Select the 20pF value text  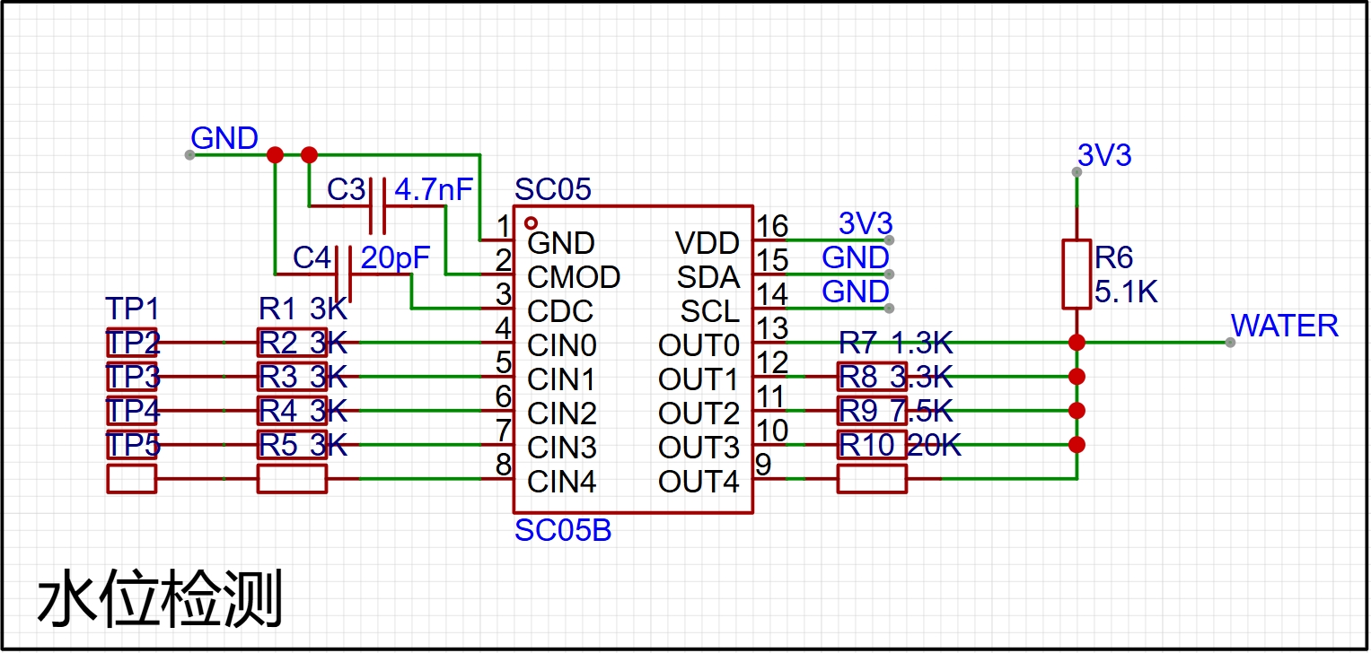[395, 258]
